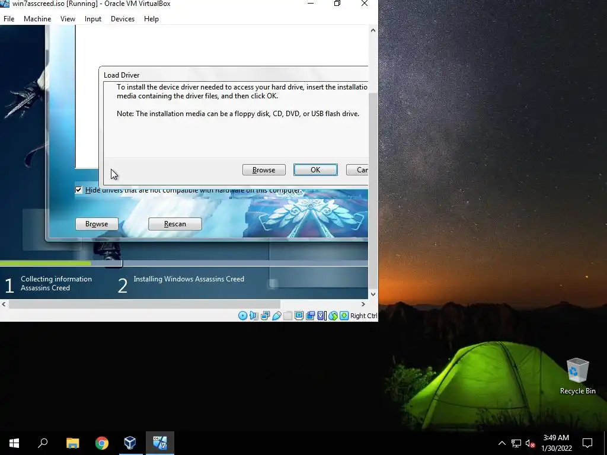The image size is (607, 455).
Task: Click the vertical scrollbar down arrow
Action: (373, 294)
